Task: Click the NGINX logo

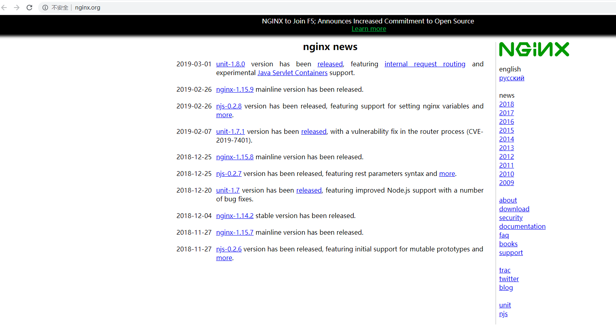Action: 534,49
